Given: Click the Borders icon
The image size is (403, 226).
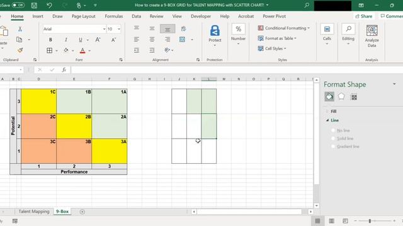Looking at the screenshot, I should point(50,50).
